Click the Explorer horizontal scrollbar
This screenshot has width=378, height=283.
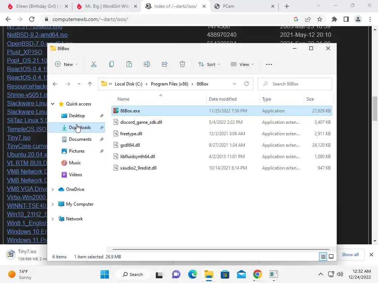coord(221,249)
